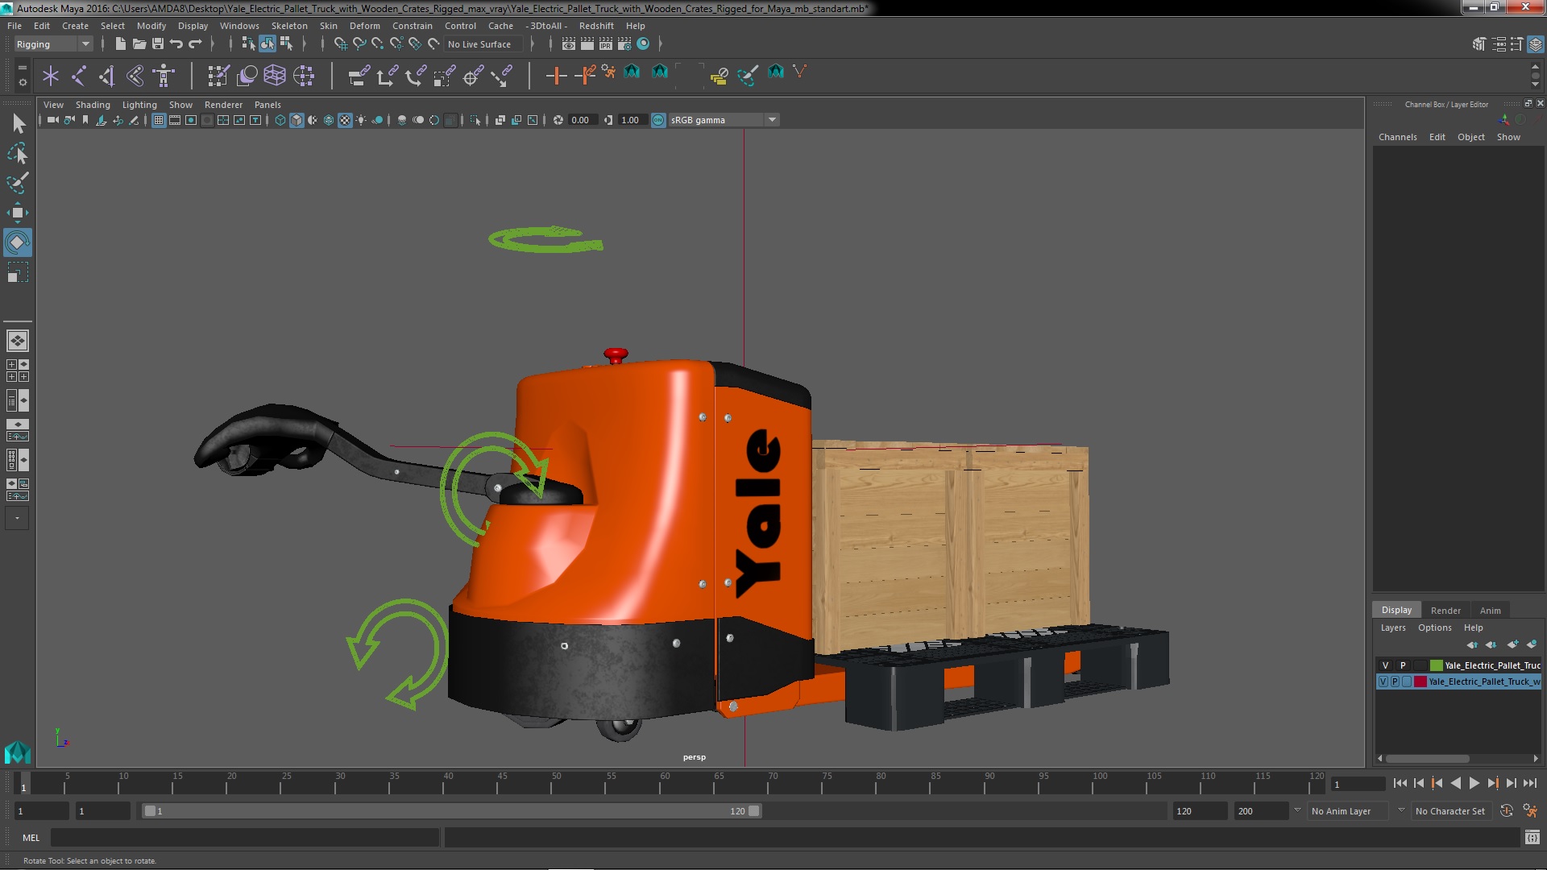Switch to the Render layer tab
The height and width of the screenshot is (870, 1547).
[1445, 610]
